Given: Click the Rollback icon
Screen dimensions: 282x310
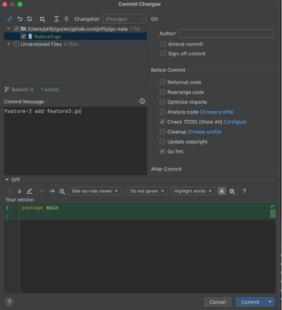Looking at the screenshot, I should point(20,19).
